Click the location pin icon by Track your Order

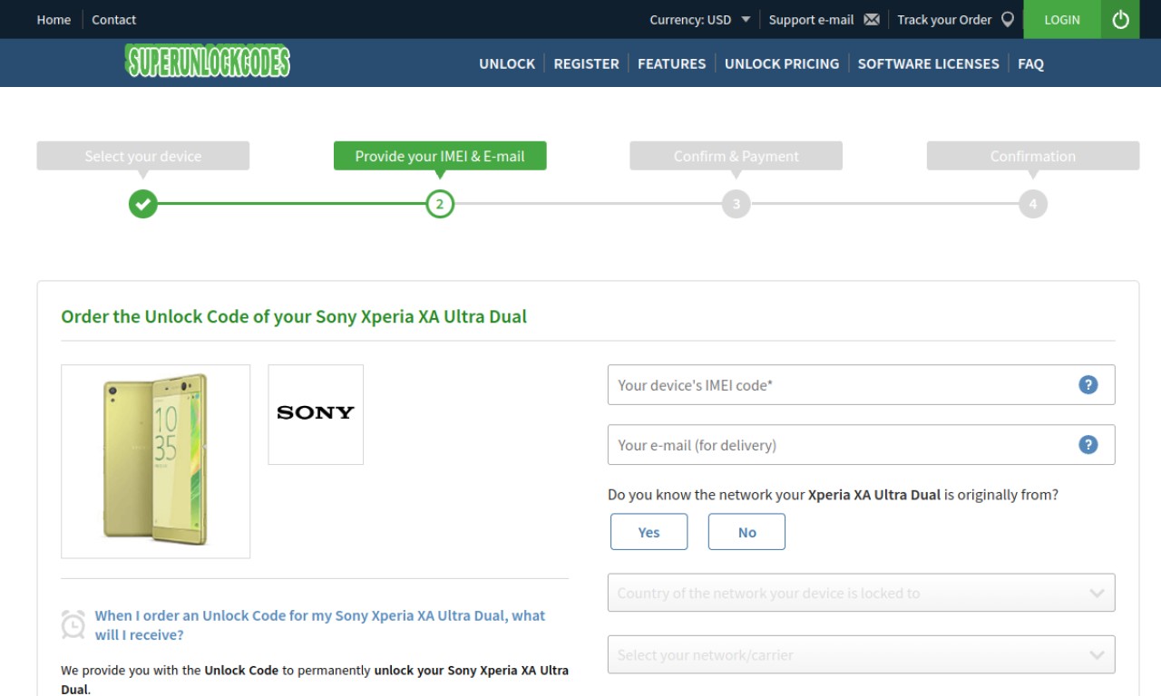click(1007, 20)
